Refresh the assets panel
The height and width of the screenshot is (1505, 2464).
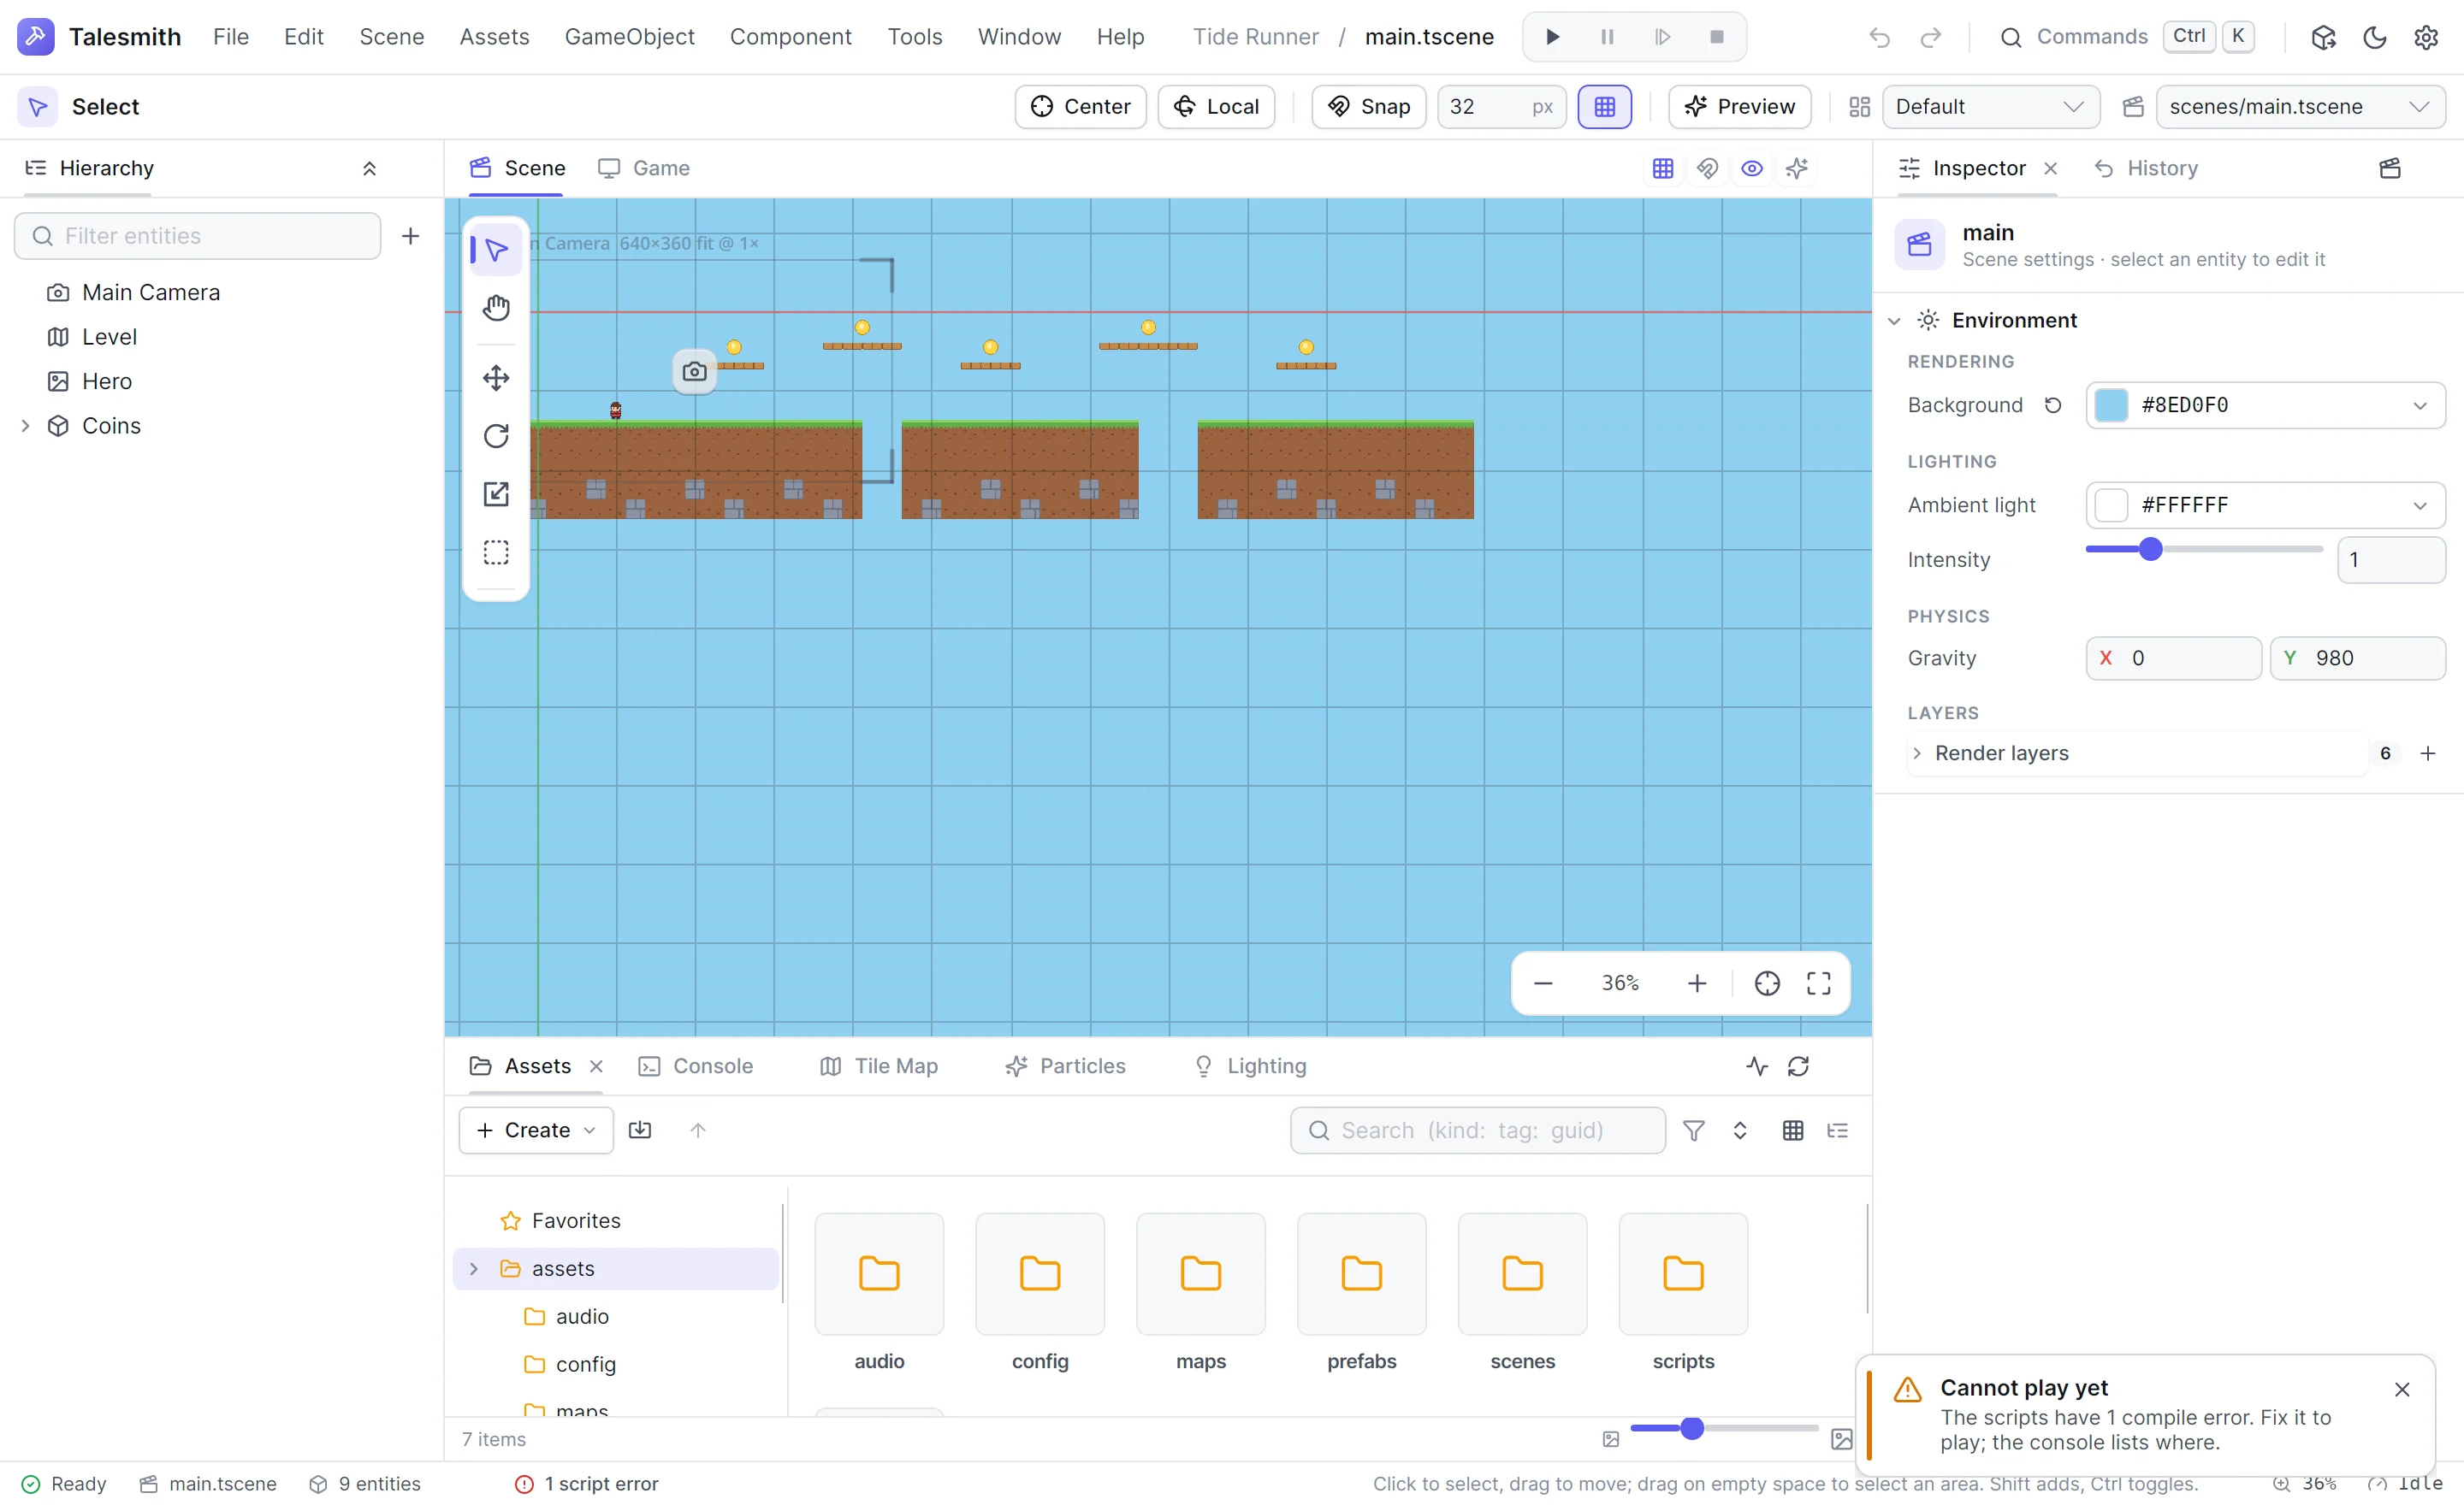click(1798, 1066)
